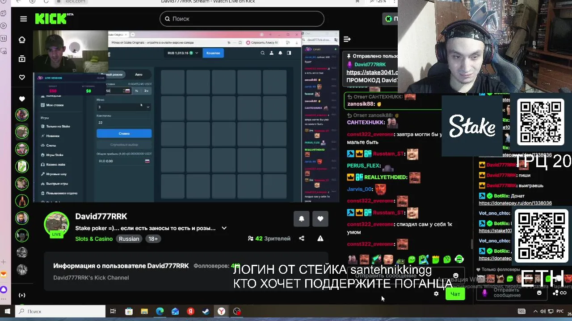Screen dimensions: 572x321
Task: Open chat settings gear icon
Action: coord(436,294)
